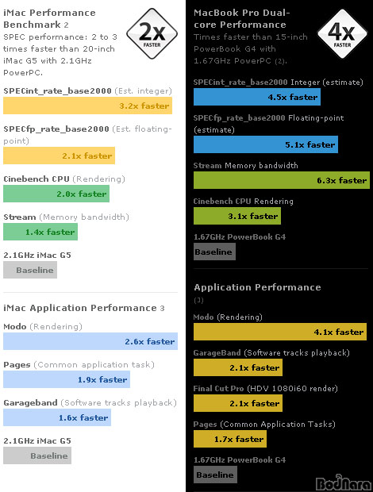Click the 2x Faster diamond badge

152,33
